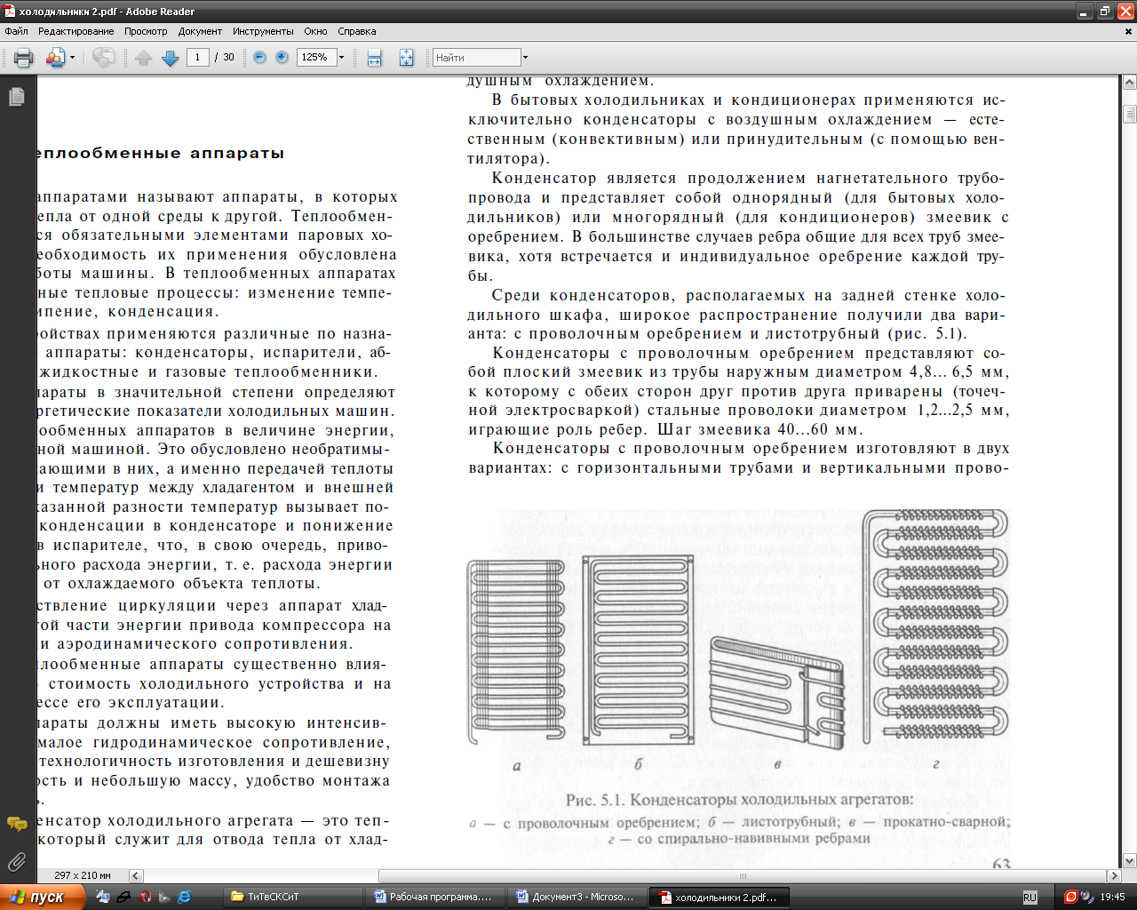
Task: Open the пуск Start button
Action: 43,897
